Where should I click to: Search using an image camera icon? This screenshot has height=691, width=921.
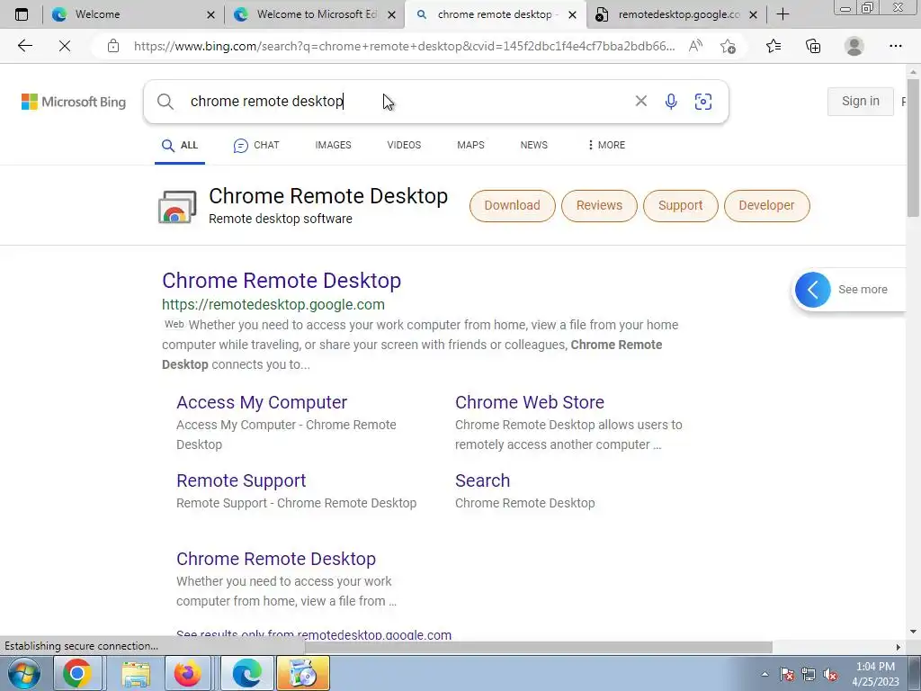(x=703, y=102)
